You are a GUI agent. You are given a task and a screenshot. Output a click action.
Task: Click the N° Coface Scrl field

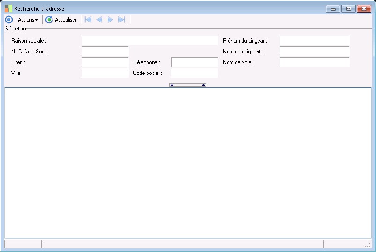coord(105,52)
